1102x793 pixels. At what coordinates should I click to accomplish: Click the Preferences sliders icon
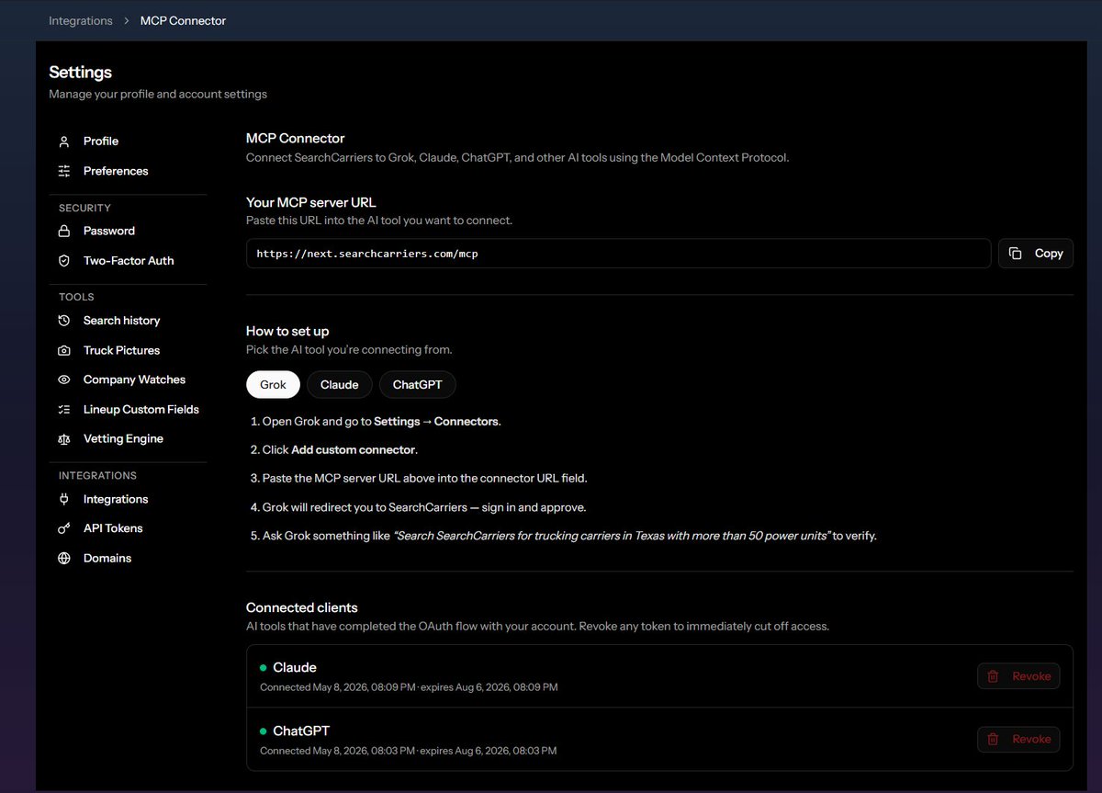pyautogui.click(x=64, y=171)
